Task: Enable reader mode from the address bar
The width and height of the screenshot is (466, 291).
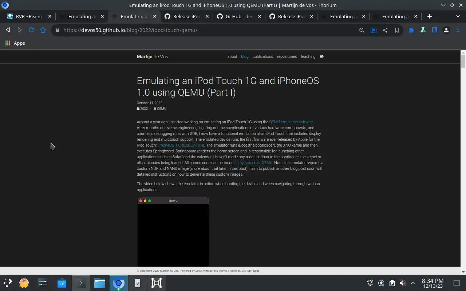Action: coord(374,30)
